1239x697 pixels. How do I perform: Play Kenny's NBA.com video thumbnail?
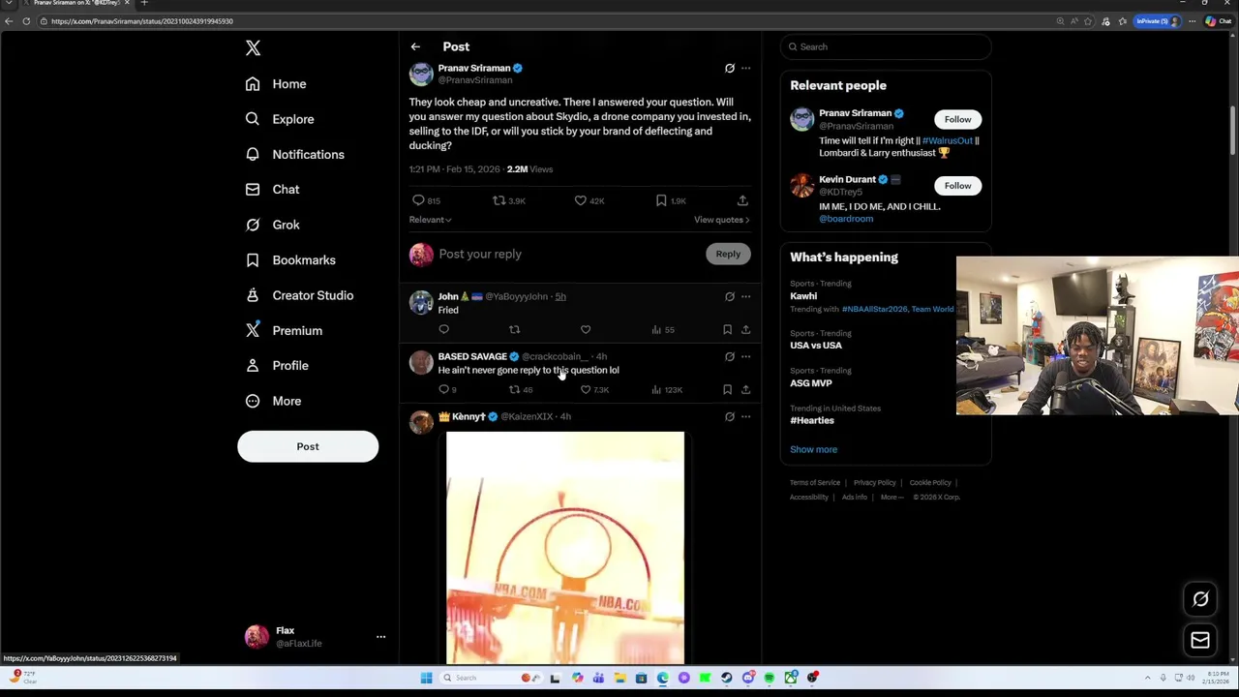[x=565, y=548]
